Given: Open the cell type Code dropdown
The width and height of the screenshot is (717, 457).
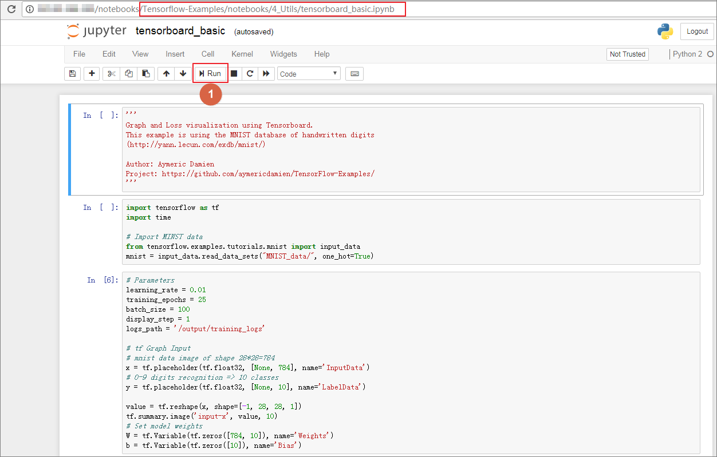Looking at the screenshot, I should coord(309,74).
